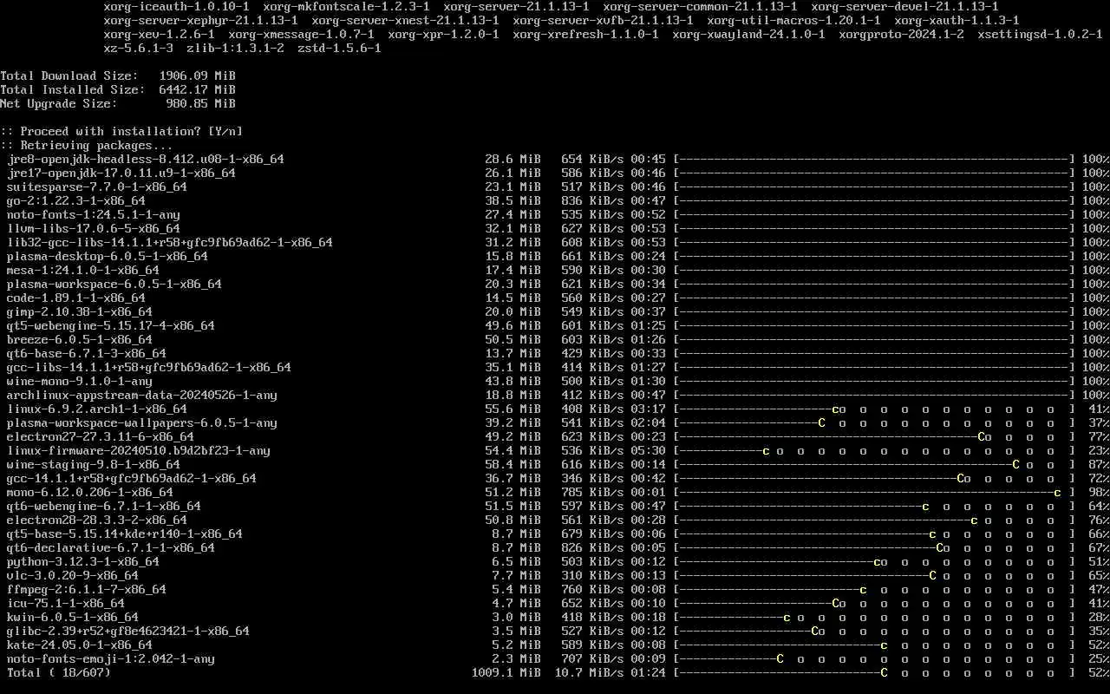Click "Total Installed Size:" label
The height and width of the screenshot is (694, 1110).
pos(73,89)
